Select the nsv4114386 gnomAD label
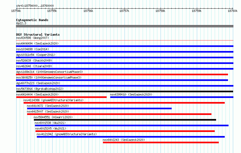Viewport: 241px width, 153px height. pos(53,100)
